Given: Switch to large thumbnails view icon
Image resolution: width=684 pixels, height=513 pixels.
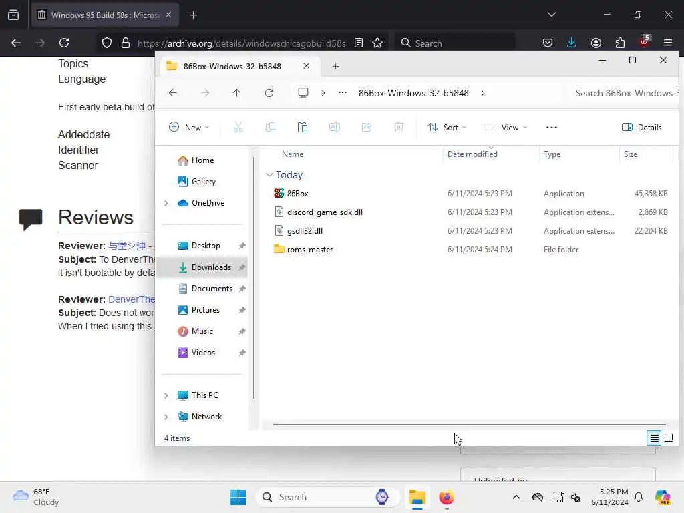Looking at the screenshot, I should pos(669,438).
